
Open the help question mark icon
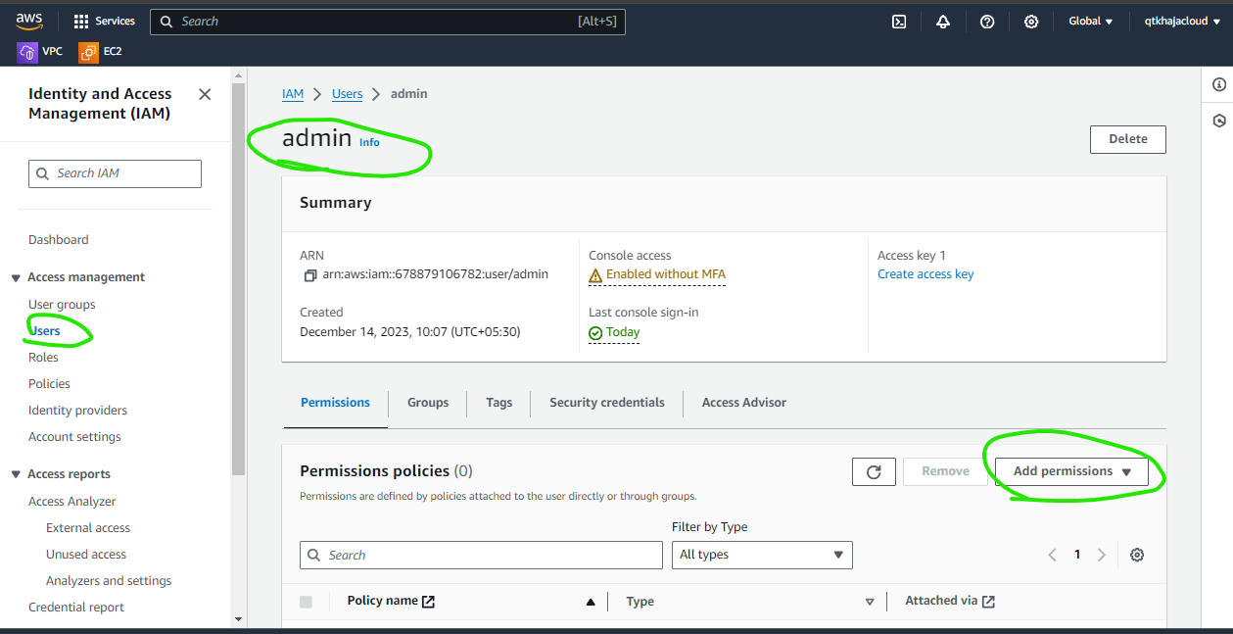click(x=987, y=22)
